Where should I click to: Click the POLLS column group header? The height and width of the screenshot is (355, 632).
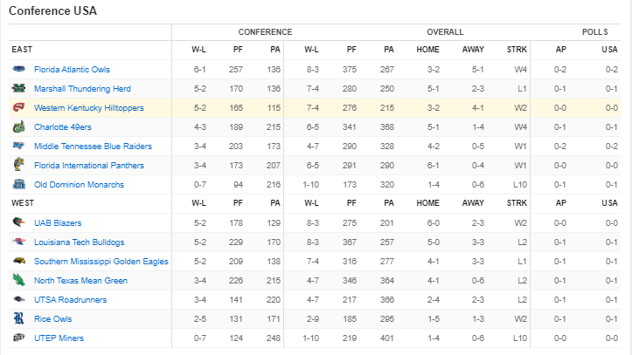(594, 32)
